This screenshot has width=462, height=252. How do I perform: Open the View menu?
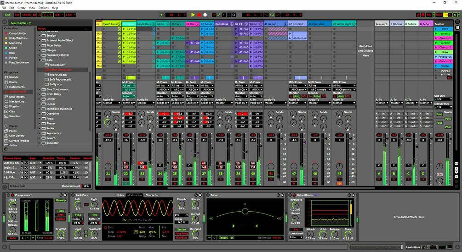pos(32,8)
